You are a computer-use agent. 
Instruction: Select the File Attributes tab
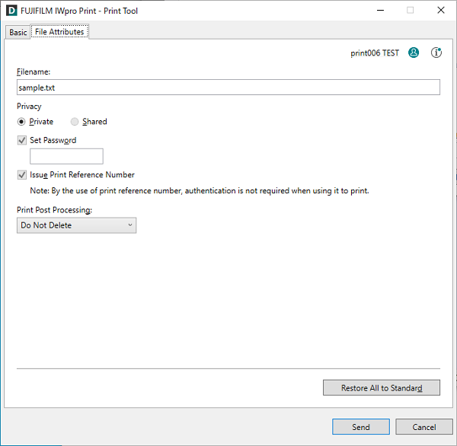59,32
